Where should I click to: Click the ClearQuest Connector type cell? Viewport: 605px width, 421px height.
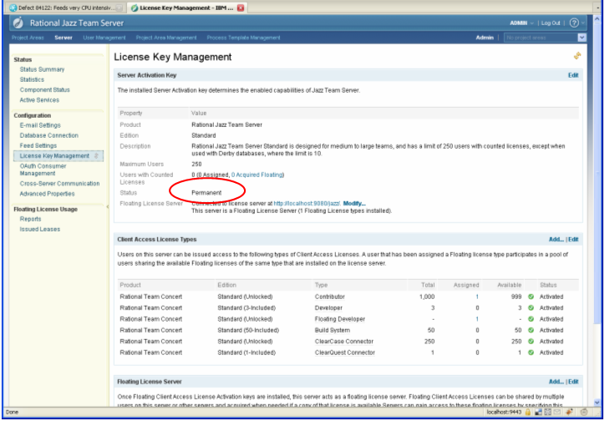[x=345, y=353]
